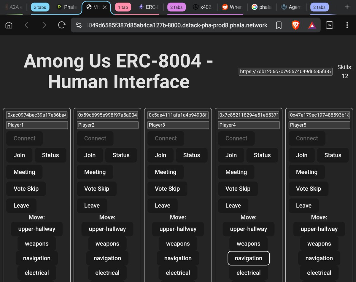Call Meeting as Player1

[24, 172]
